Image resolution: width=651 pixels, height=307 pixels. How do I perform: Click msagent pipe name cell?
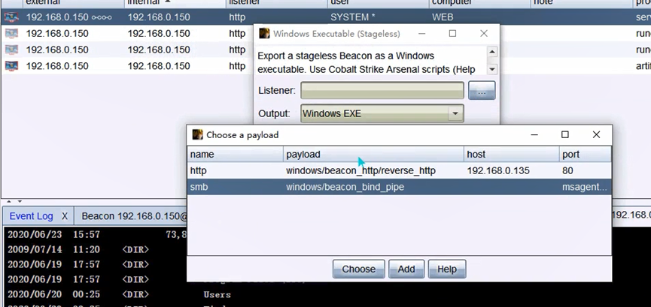585,187
